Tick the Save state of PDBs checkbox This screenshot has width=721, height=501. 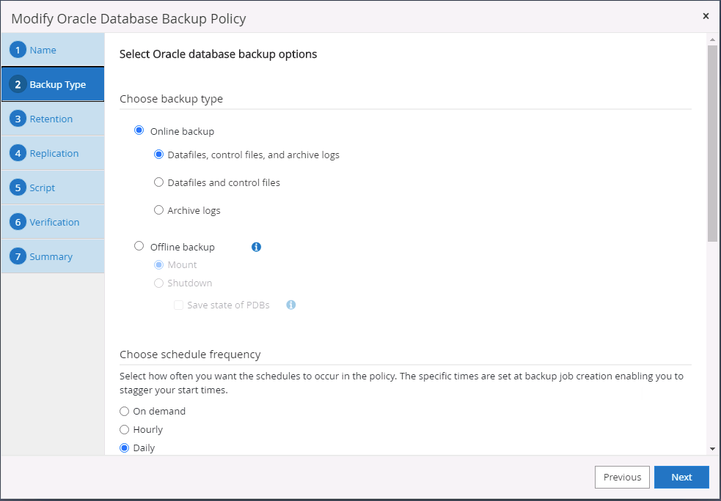178,305
